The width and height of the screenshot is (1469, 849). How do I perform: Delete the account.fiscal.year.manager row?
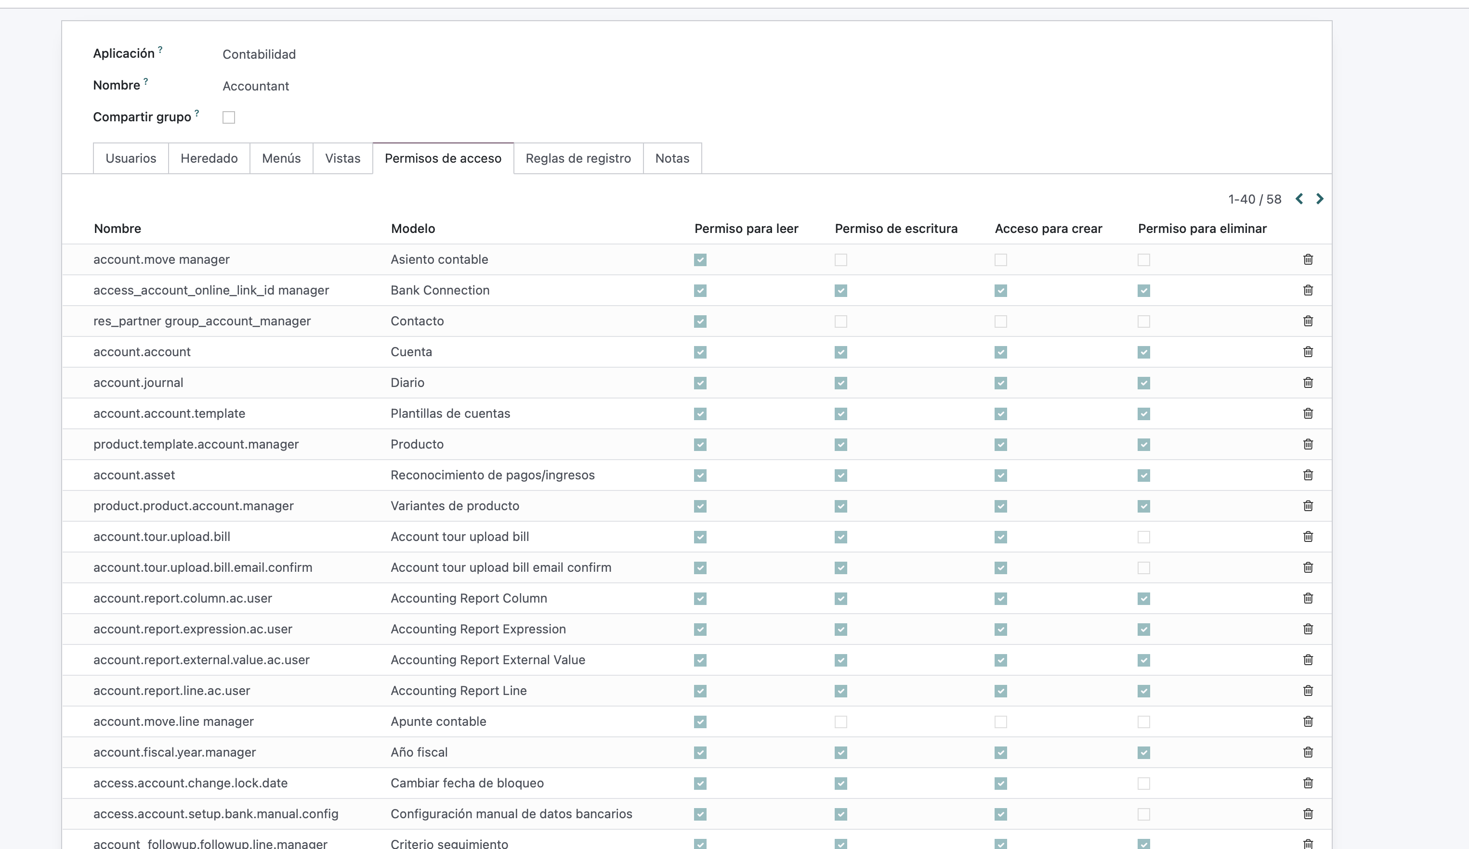point(1308,752)
